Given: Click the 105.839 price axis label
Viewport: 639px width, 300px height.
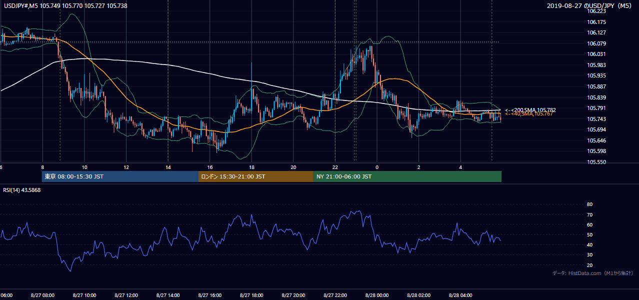Looking at the screenshot, I should pyautogui.click(x=597, y=97).
